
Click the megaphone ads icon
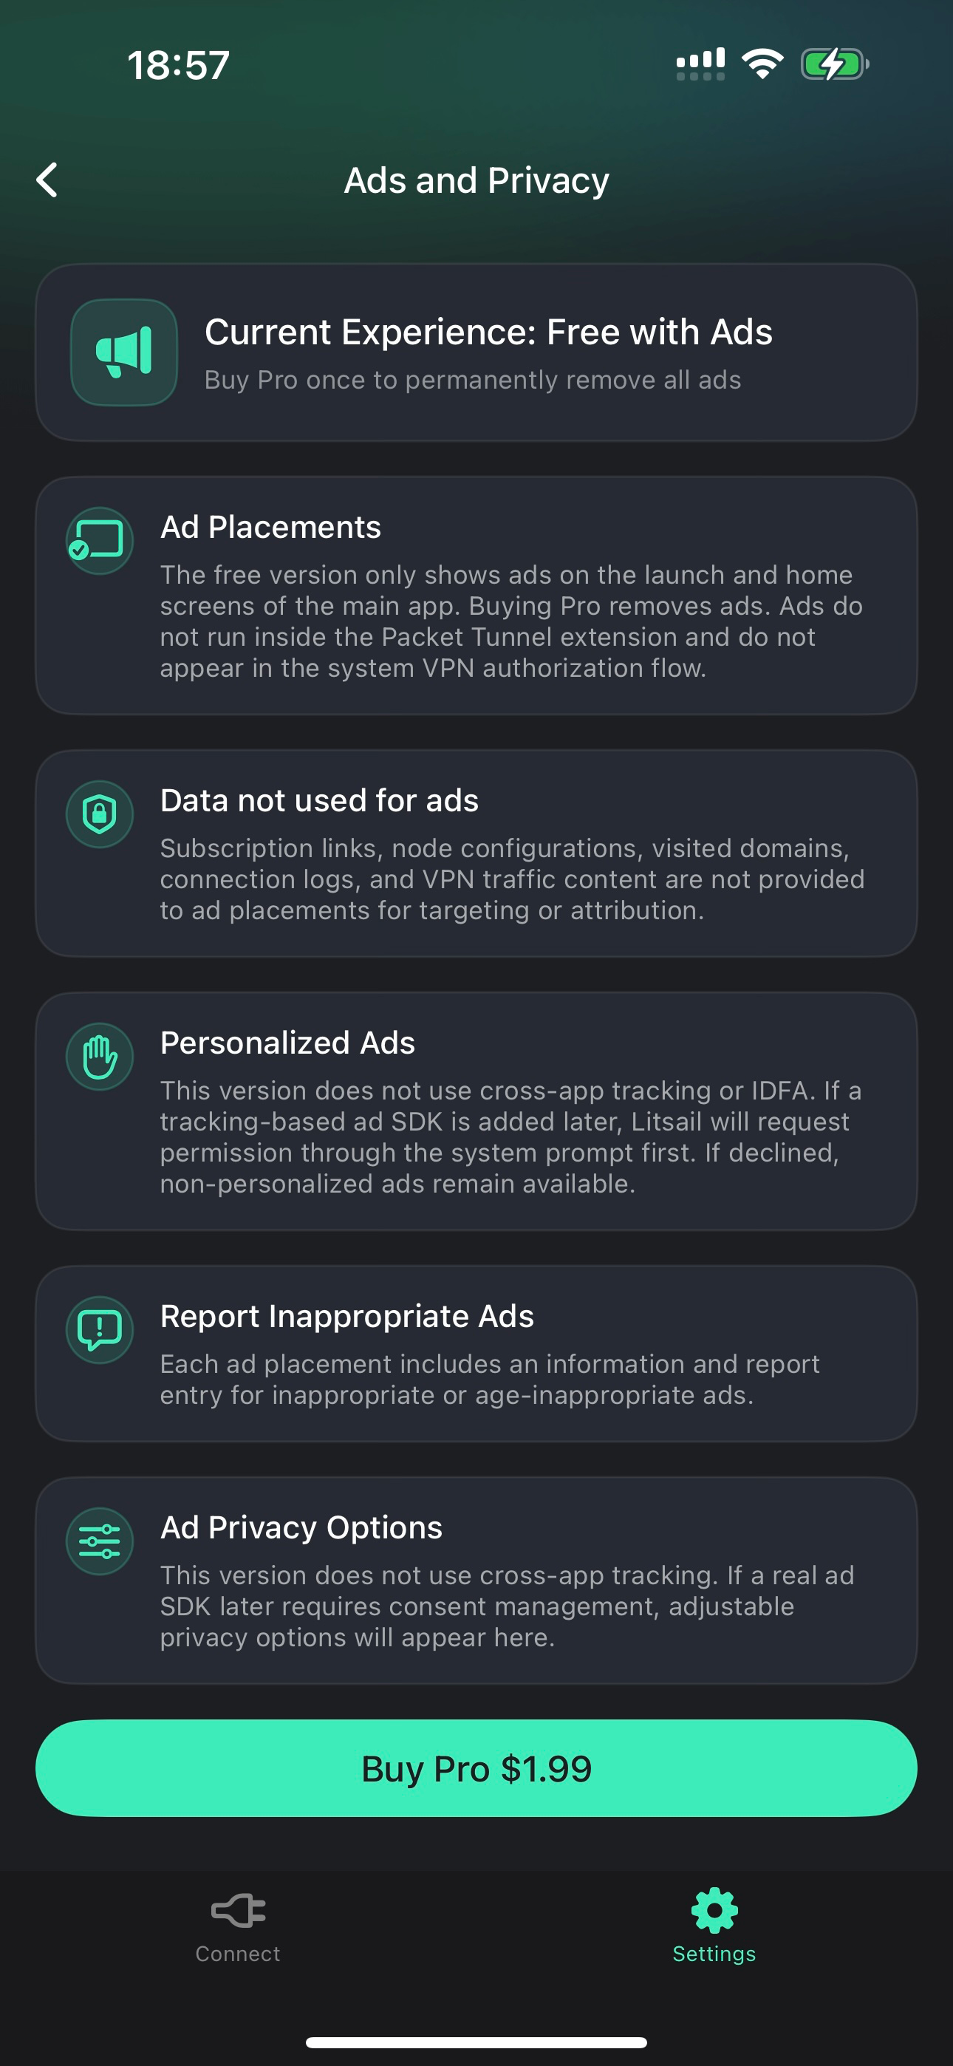click(123, 352)
